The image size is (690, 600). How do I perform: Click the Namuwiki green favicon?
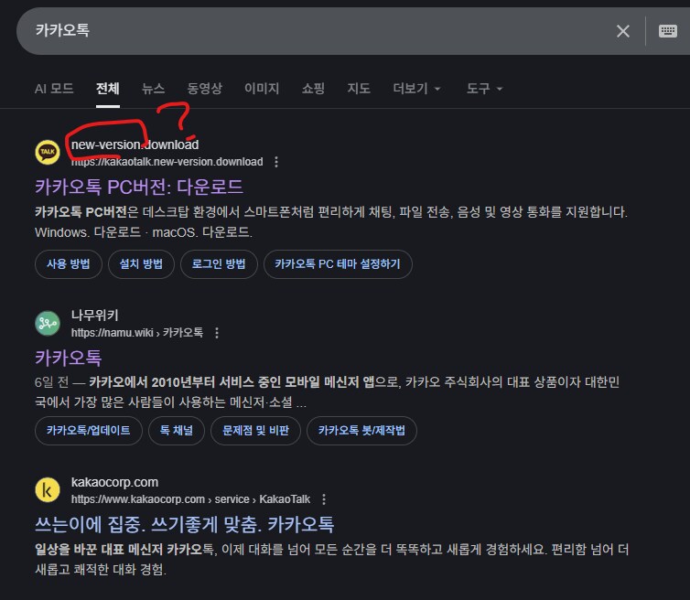48,323
